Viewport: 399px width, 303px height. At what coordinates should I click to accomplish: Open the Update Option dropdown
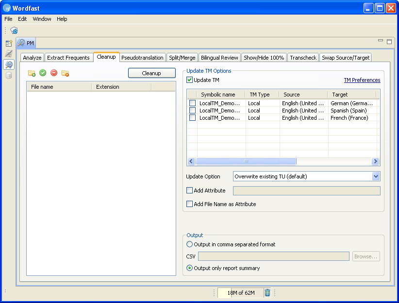point(376,176)
